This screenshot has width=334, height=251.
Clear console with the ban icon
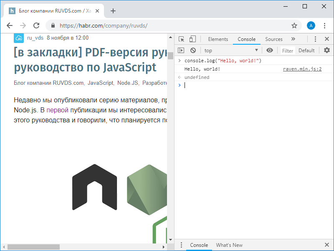[193, 51]
